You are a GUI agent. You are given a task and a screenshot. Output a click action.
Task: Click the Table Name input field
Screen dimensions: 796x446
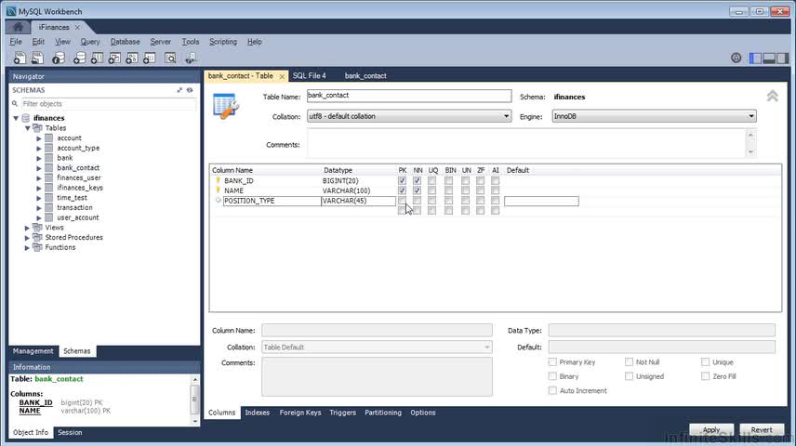tap(408, 96)
